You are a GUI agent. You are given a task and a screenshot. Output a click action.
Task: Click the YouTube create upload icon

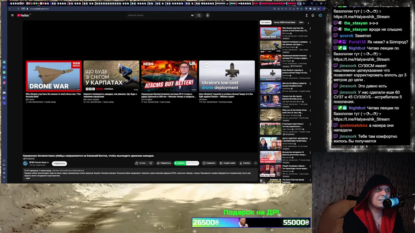coord(306,15)
